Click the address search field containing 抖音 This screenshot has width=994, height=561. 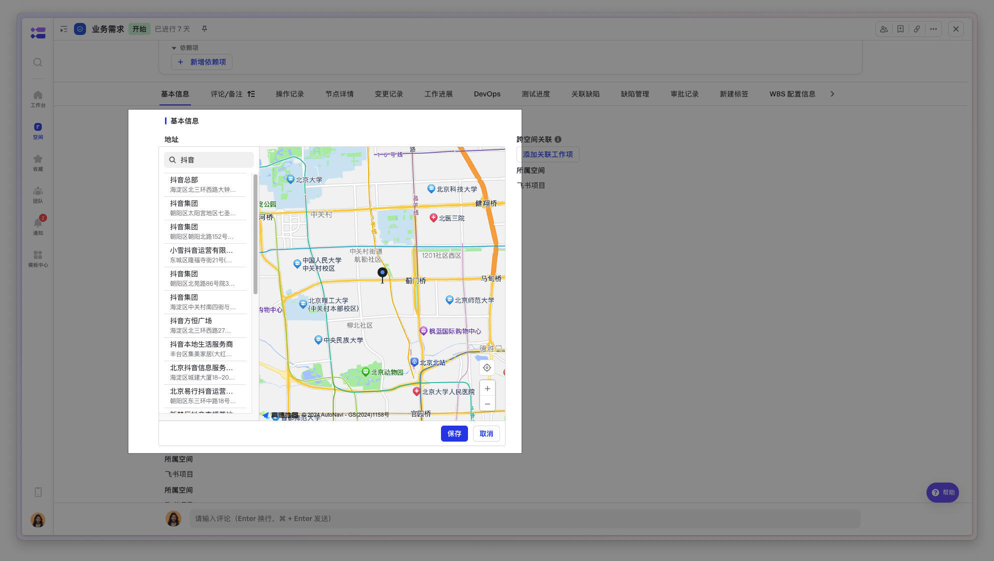(209, 160)
